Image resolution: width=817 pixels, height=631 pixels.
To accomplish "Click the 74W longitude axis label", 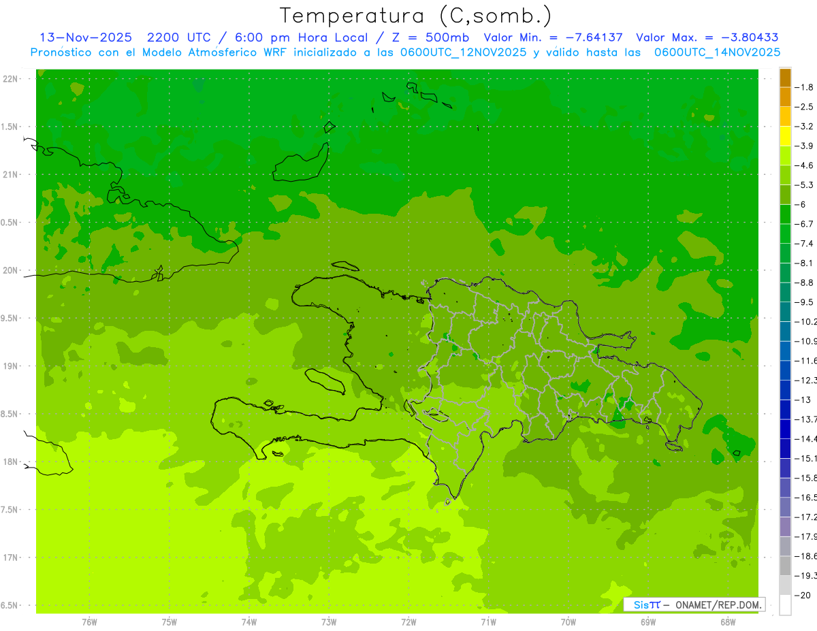I will click(x=249, y=622).
